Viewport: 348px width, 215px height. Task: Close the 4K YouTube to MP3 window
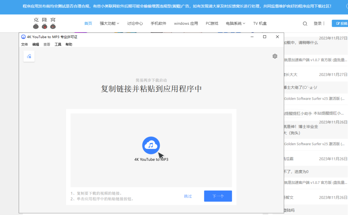tap(277, 37)
